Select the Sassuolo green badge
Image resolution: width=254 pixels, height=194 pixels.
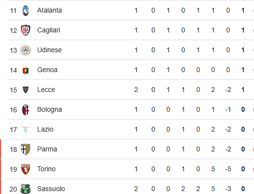click(26, 189)
